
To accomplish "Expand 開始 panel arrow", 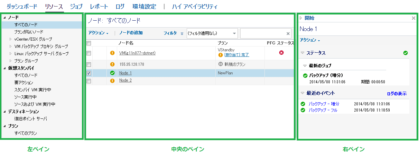I will click(301, 18).
